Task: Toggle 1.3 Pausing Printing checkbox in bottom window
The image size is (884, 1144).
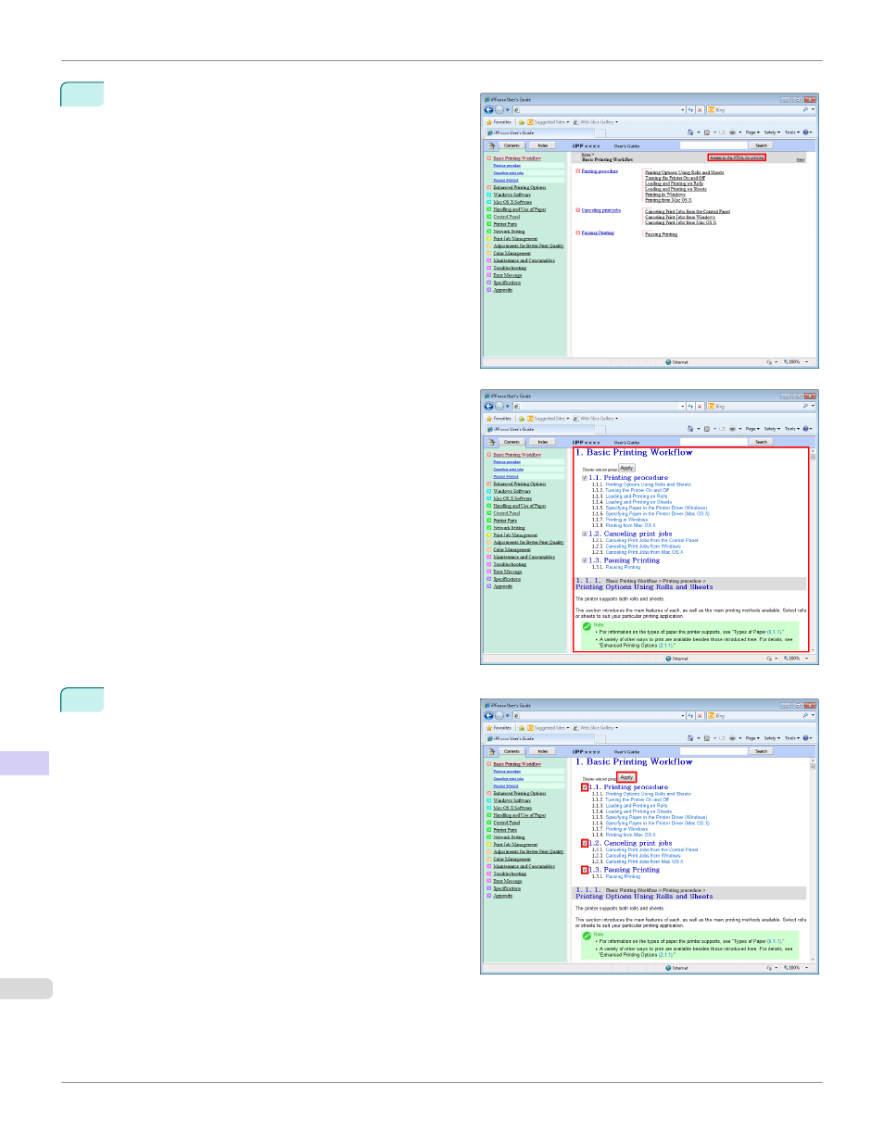Action: point(585,870)
